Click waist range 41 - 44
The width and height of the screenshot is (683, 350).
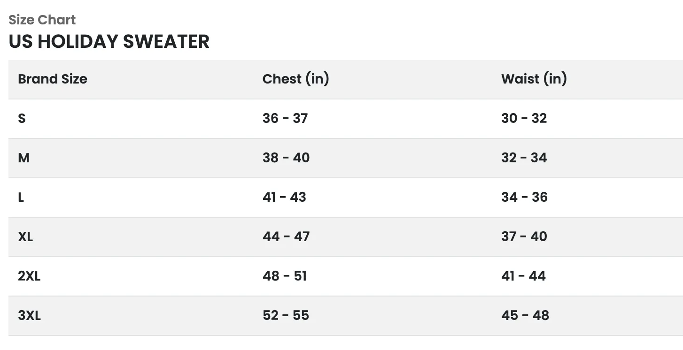[x=523, y=276]
